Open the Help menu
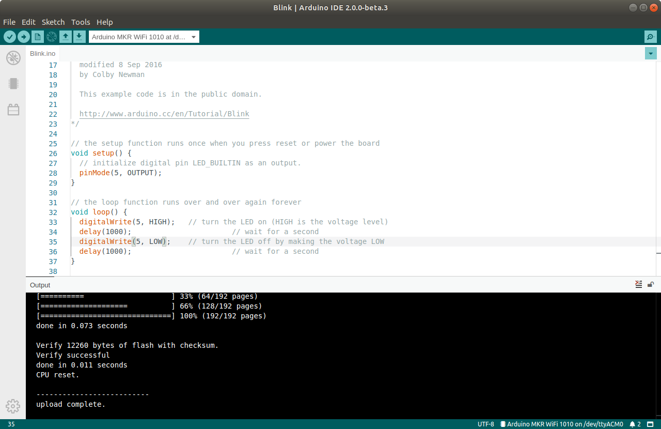 104,22
